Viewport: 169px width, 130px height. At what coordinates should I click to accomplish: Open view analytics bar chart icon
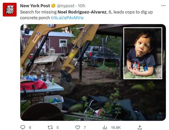pos(105,127)
